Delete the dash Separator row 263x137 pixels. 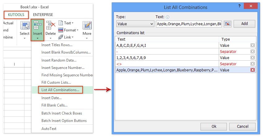(x=252, y=52)
